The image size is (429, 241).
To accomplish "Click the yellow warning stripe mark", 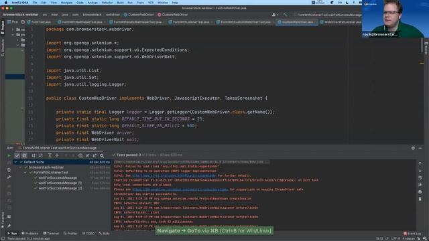I will (x=422, y=63).
